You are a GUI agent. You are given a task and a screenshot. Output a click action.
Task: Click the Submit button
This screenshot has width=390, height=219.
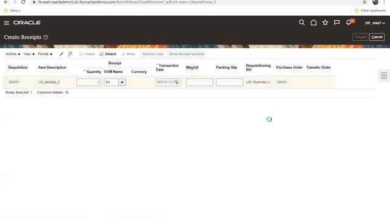pos(360,37)
